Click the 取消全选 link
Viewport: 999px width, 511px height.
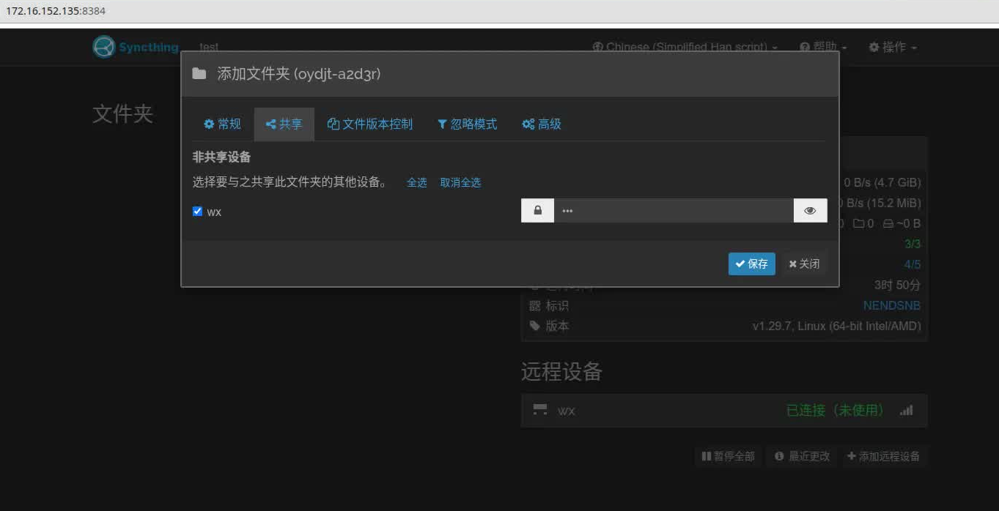click(460, 182)
